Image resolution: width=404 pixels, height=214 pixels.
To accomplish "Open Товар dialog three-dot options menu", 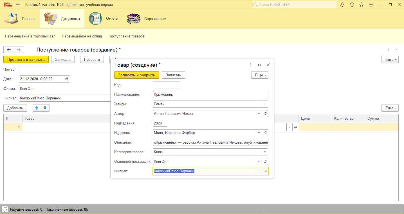I will pyautogui.click(x=251, y=65).
